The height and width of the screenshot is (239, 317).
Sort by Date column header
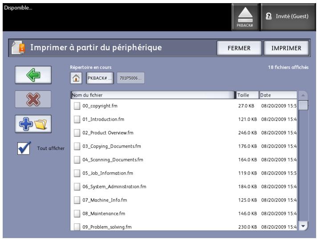point(278,95)
